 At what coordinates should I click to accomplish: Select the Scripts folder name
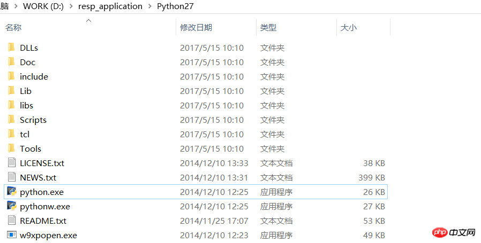33,120
